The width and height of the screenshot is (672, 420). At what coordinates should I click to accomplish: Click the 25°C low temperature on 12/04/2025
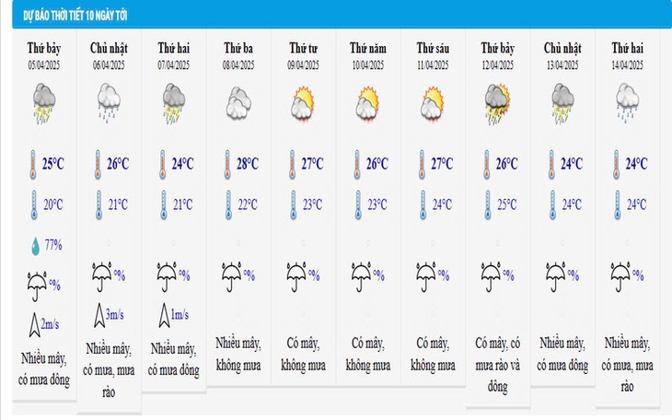[507, 204]
